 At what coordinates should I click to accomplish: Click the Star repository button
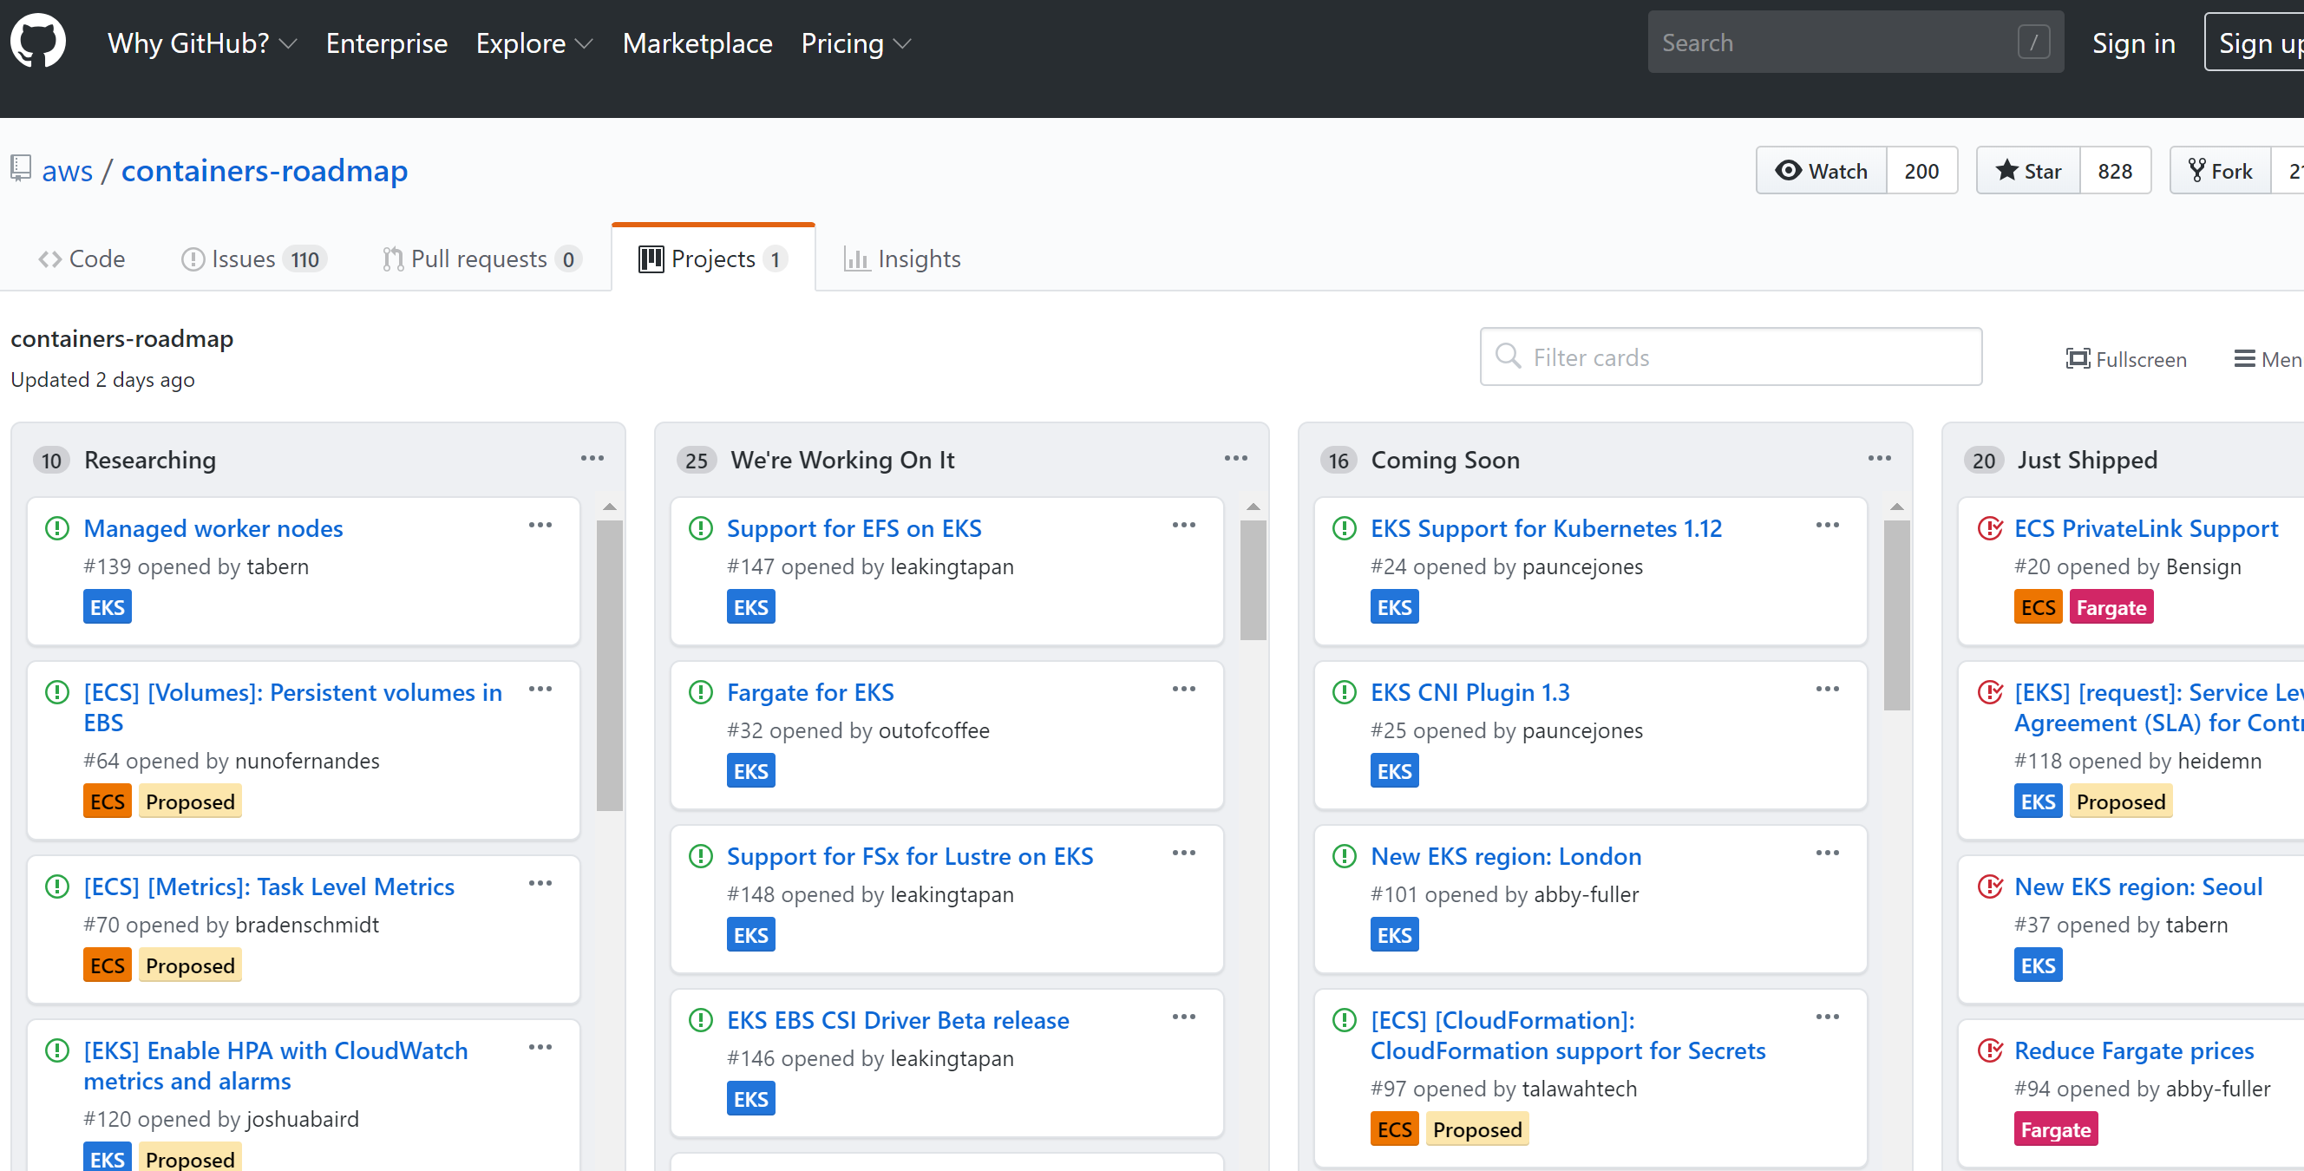(2028, 171)
